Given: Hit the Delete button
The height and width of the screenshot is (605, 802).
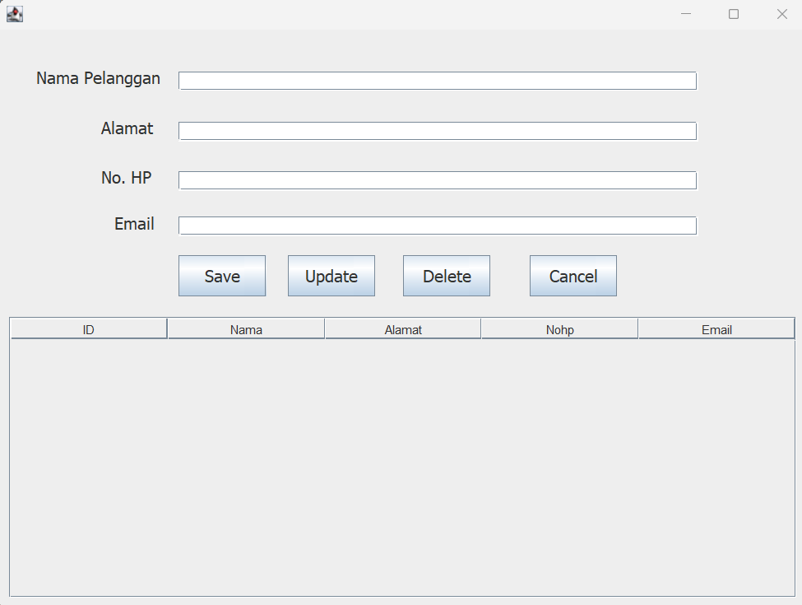Looking at the screenshot, I should click(x=446, y=276).
